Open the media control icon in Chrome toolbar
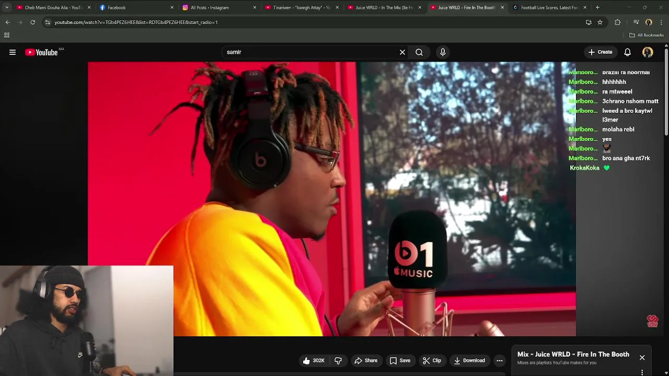669x376 pixels. (636, 22)
